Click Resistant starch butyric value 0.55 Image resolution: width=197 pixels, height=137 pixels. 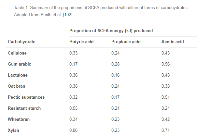(74, 108)
